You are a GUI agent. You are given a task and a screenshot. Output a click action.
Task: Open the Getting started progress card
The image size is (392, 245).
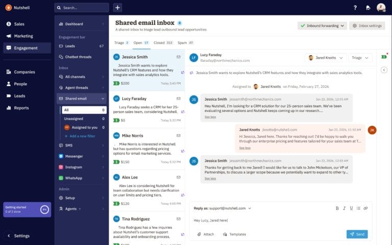27,209
